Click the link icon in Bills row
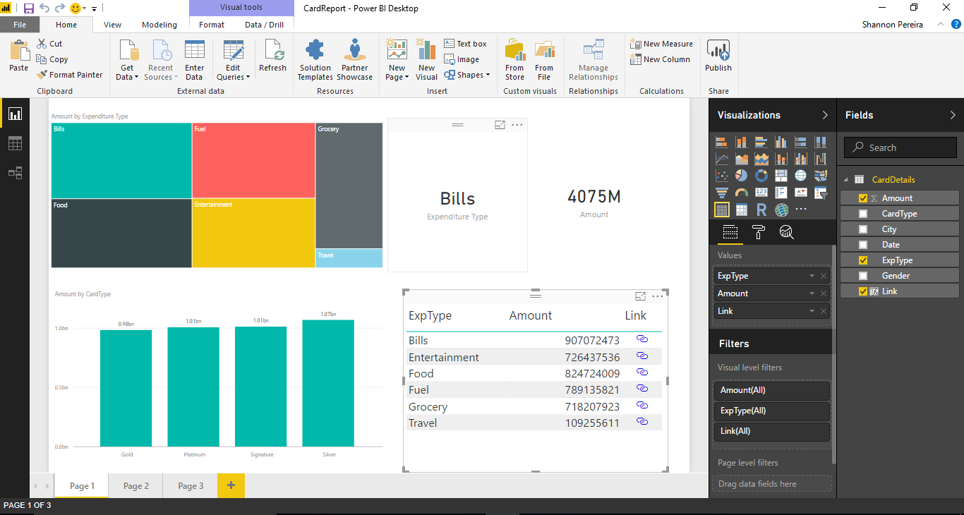Screen dimensions: 964x515 click(641, 339)
